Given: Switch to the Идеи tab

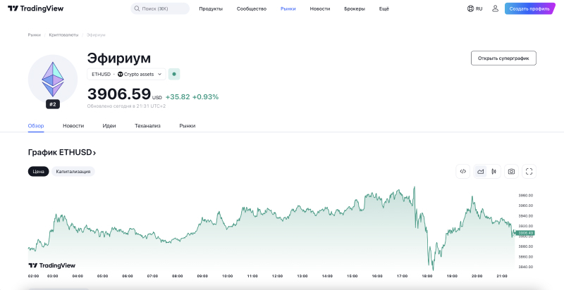Looking at the screenshot, I should (x=109, y=125).
